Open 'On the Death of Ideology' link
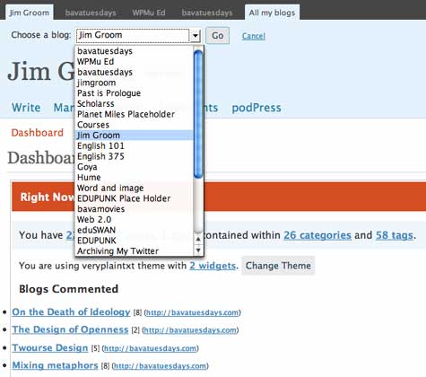Screen dimensions: 426x377 (x=71, y=311)
